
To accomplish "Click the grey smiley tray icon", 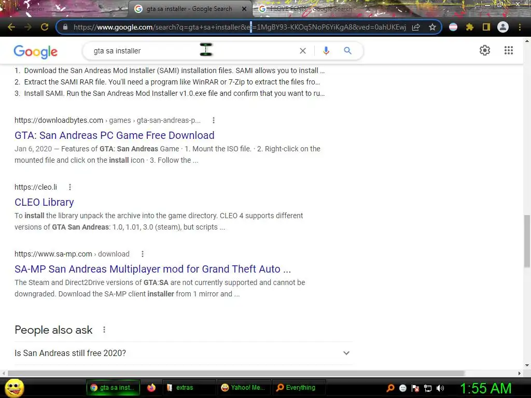I will (x=402, y=388).
